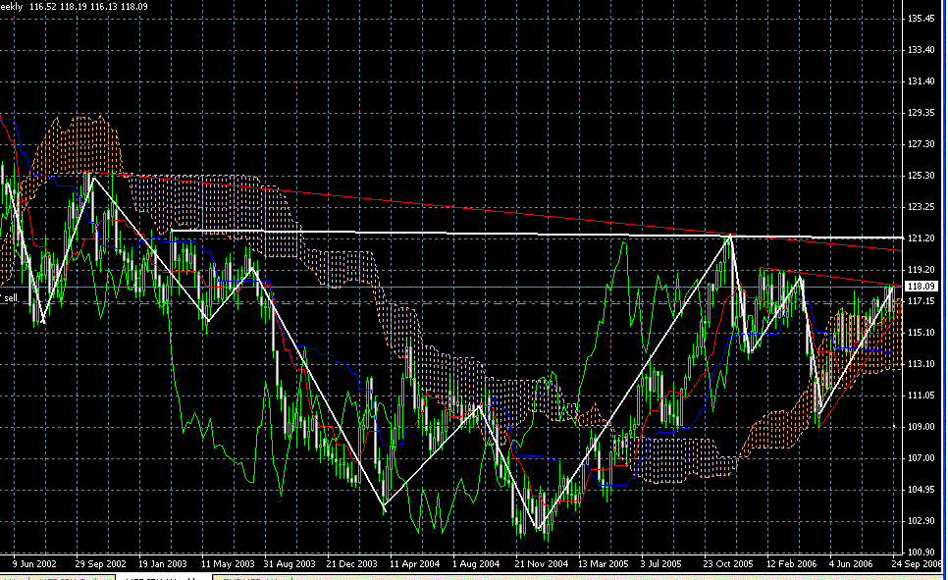Click the 118.19 high value in the chart header

tap(75, 7)
